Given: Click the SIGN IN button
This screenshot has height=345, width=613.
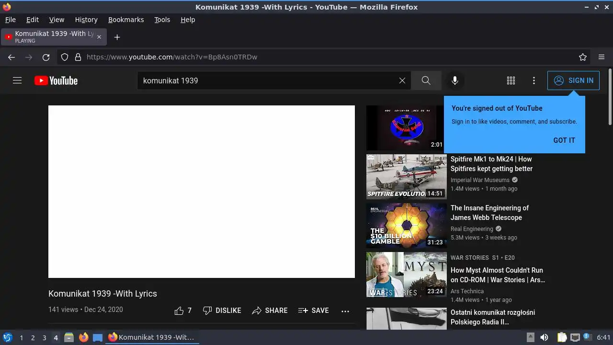Looking at the screenshot, I should click(573, 80).
